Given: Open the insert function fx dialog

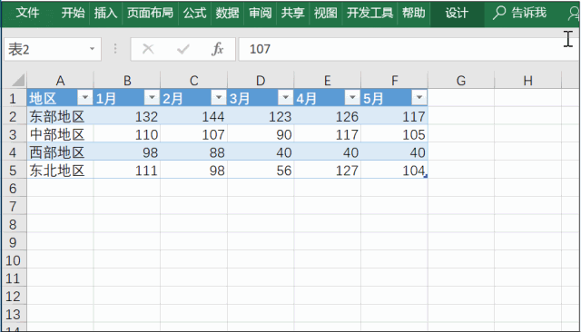Looking at the screenshot, I should pos(218,49).
